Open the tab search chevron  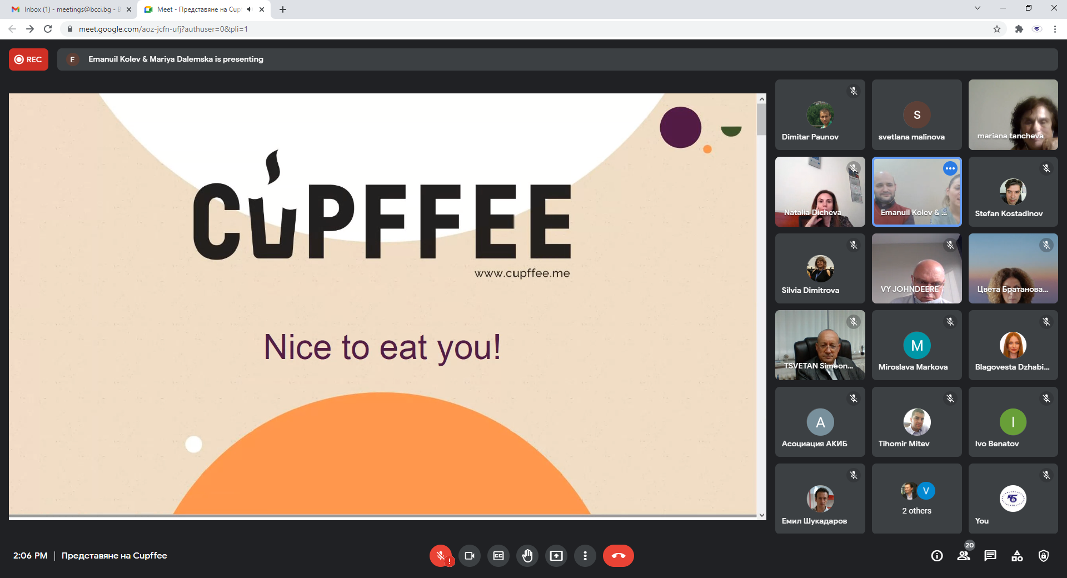[x=978, y=8]
